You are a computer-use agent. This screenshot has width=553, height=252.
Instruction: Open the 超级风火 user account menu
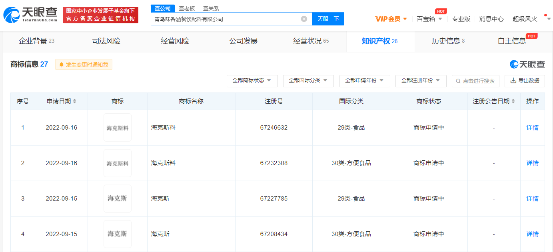pyautogui.click(x=531, y=19)
